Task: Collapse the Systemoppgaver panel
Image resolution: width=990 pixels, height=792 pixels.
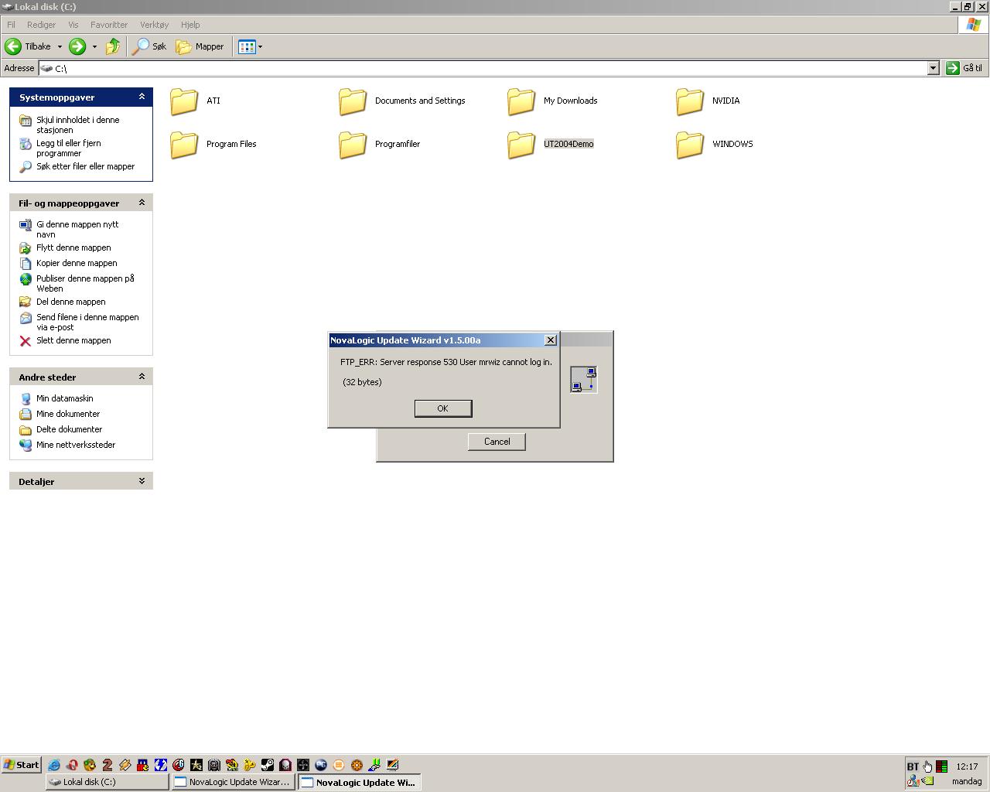Action: pyautogui.click(x=142, y=97)
